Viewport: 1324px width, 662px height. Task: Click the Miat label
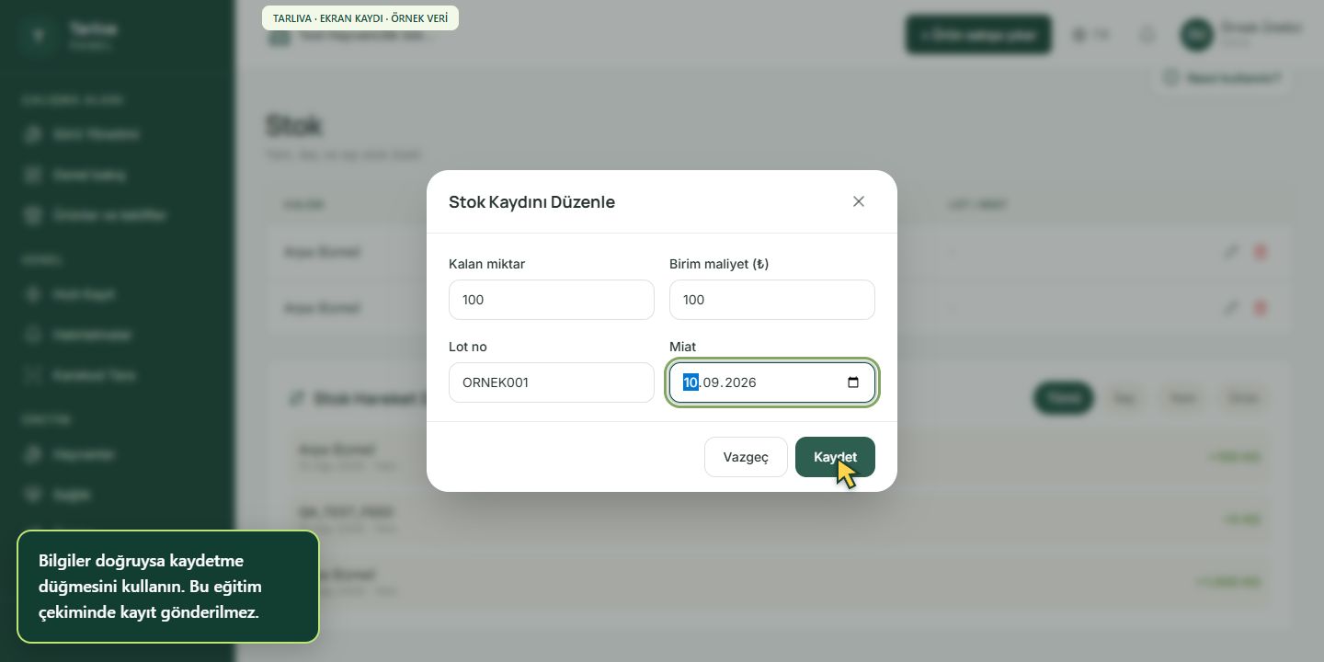[x=683, y=347]
